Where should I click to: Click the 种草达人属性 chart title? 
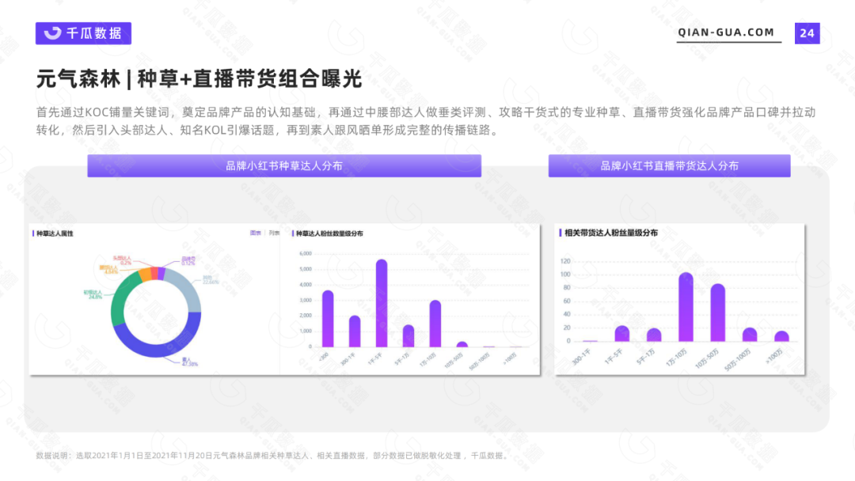coord(55,233)
